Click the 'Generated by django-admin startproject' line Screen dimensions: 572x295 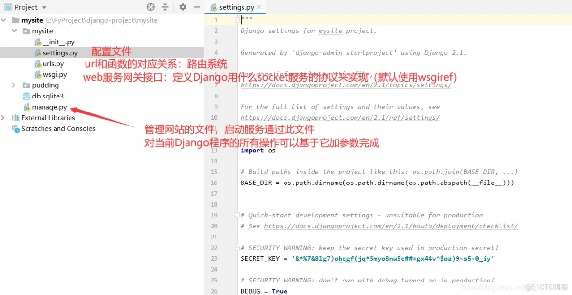(354, 53)
